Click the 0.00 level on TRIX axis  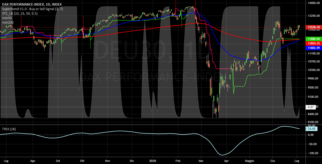click(311, 135)
